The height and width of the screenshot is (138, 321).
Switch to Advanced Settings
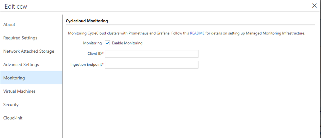click(x=21, y=65)
